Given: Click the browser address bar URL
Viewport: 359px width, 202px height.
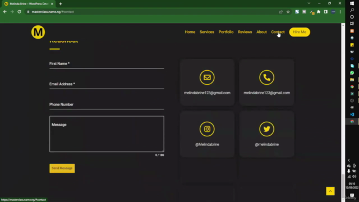Looking at the screenshot, I should (53, 12).
